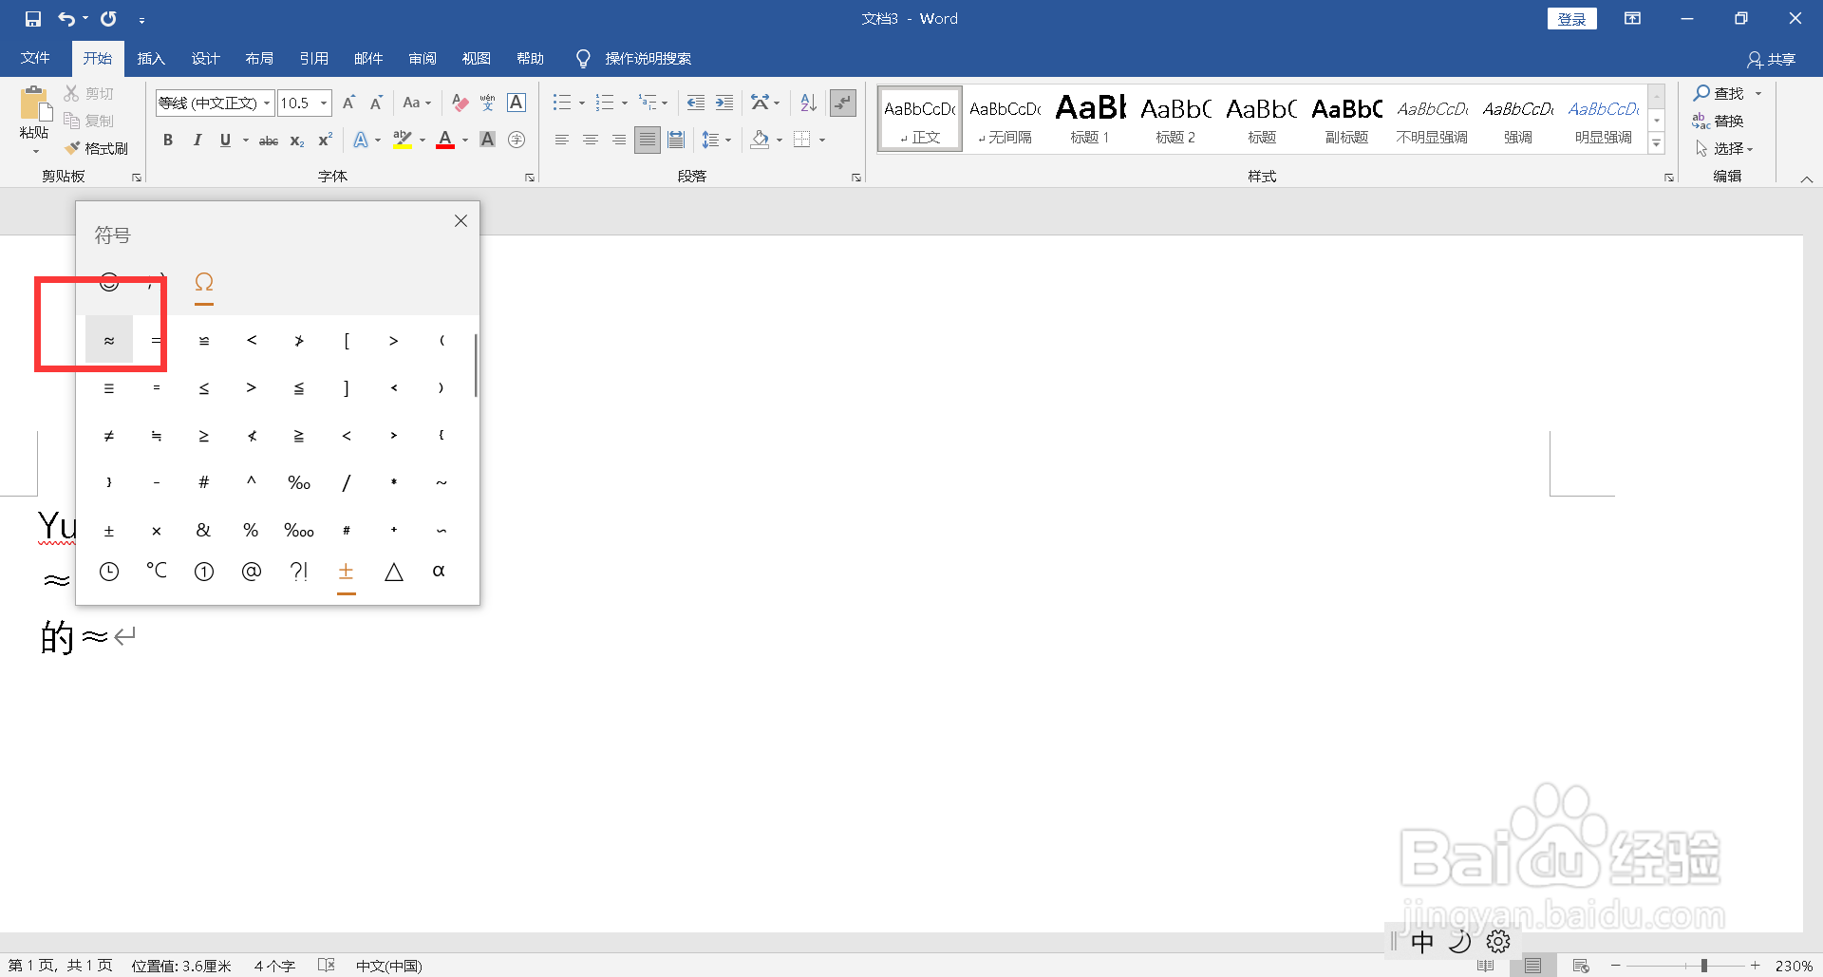Toggle show paragraph marks
This screenshot has height=977, width=1823.
point(843,103)
